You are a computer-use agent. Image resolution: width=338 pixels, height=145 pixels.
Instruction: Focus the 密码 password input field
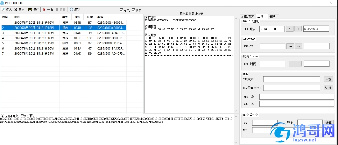point(310,122)
